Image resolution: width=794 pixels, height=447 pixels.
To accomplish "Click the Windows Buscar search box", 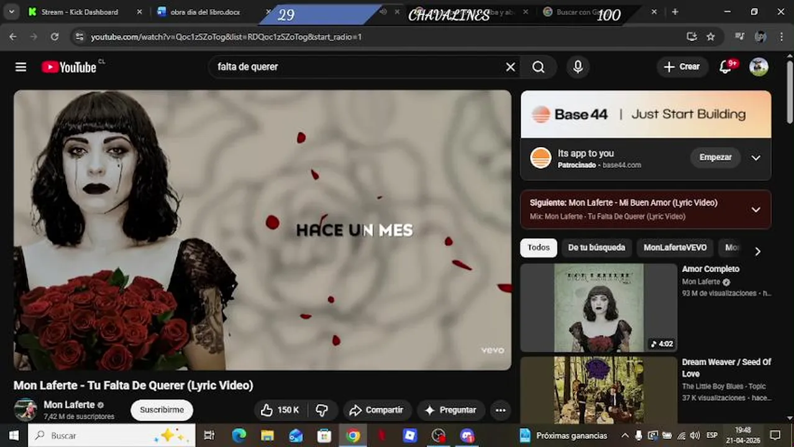I will 112,436.
